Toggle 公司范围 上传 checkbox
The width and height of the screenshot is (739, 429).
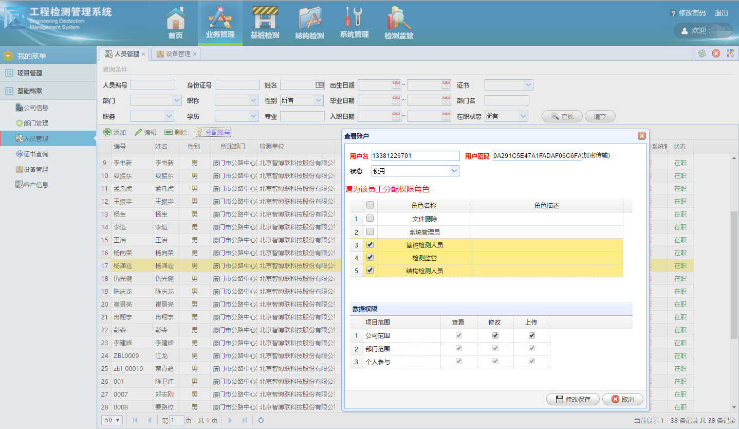[532, 335]
